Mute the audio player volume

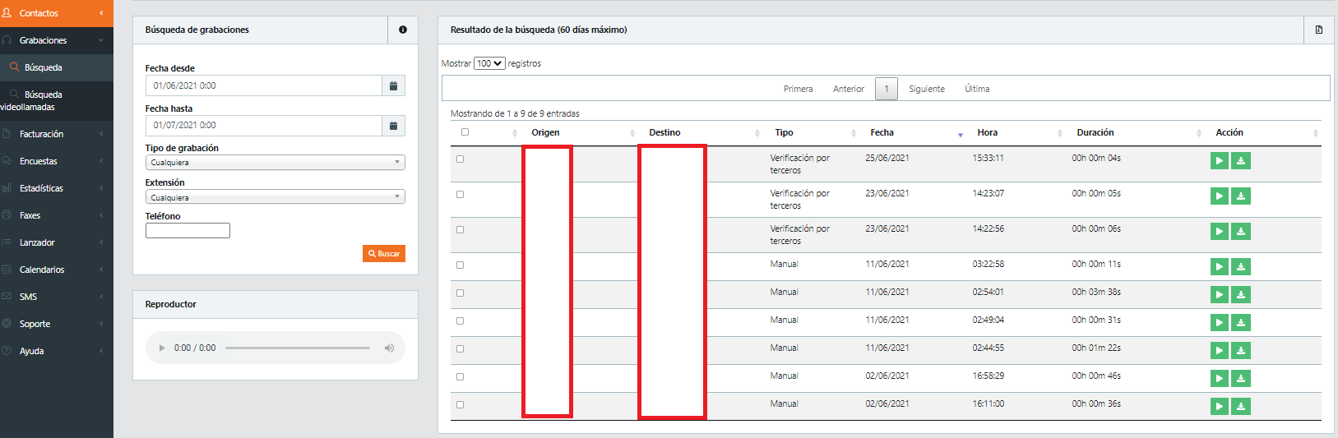coord(389,348)
